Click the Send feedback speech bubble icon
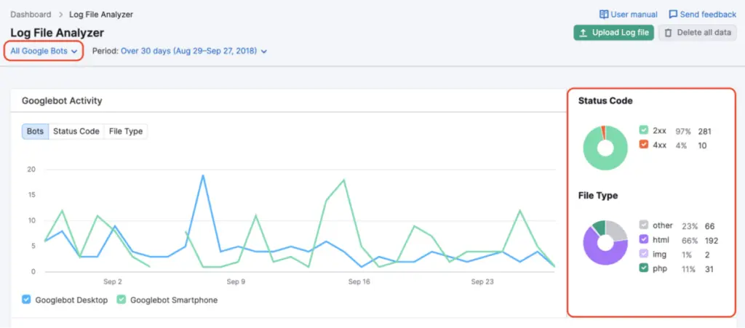 pos(673,15)
